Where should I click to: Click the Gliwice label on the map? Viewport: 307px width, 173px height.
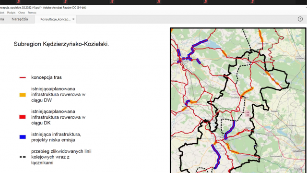pos(297,151)
